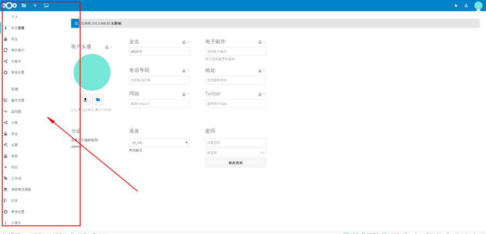
Task: Open the contacts menu icon in header
Action: pos(466,5)
